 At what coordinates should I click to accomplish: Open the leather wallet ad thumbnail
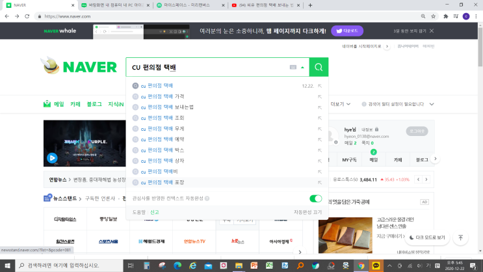pos(345,235)
